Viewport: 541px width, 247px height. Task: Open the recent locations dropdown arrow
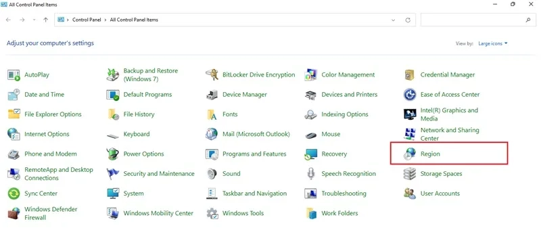(34, 20)
